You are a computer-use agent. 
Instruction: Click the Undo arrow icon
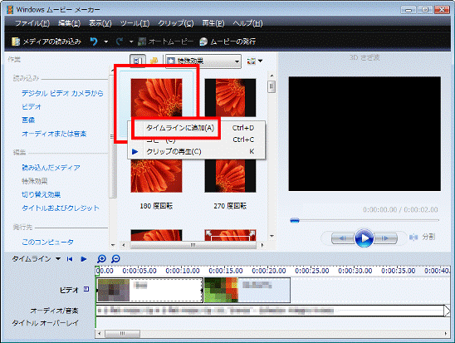(x=94, y=42)
